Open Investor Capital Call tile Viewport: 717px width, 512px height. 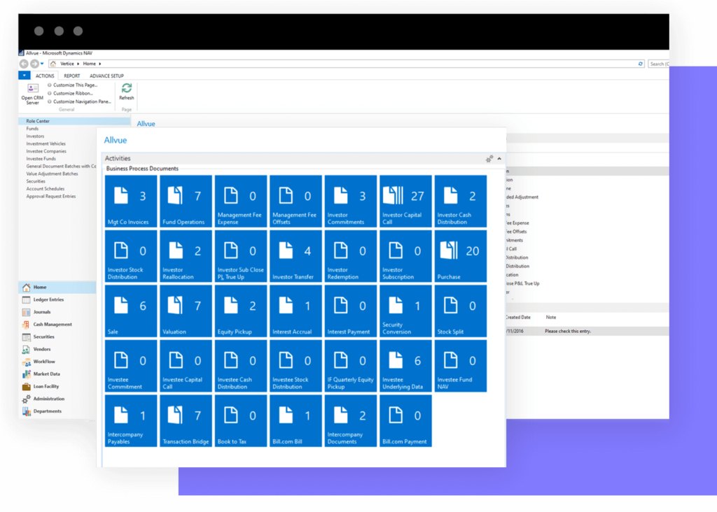point(405,201)
